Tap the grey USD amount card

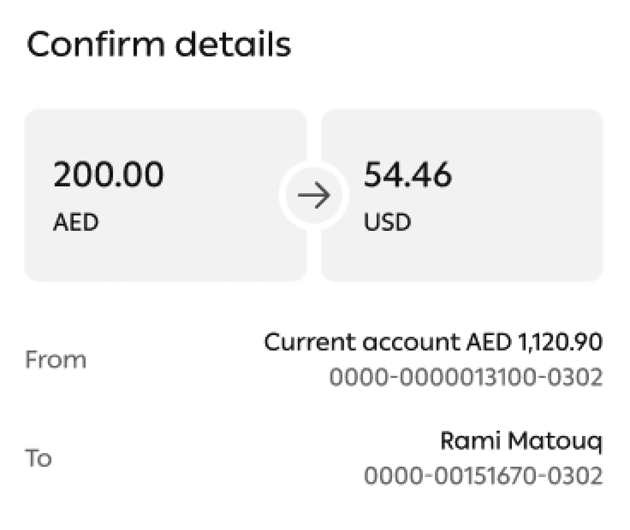coord(462,195)
